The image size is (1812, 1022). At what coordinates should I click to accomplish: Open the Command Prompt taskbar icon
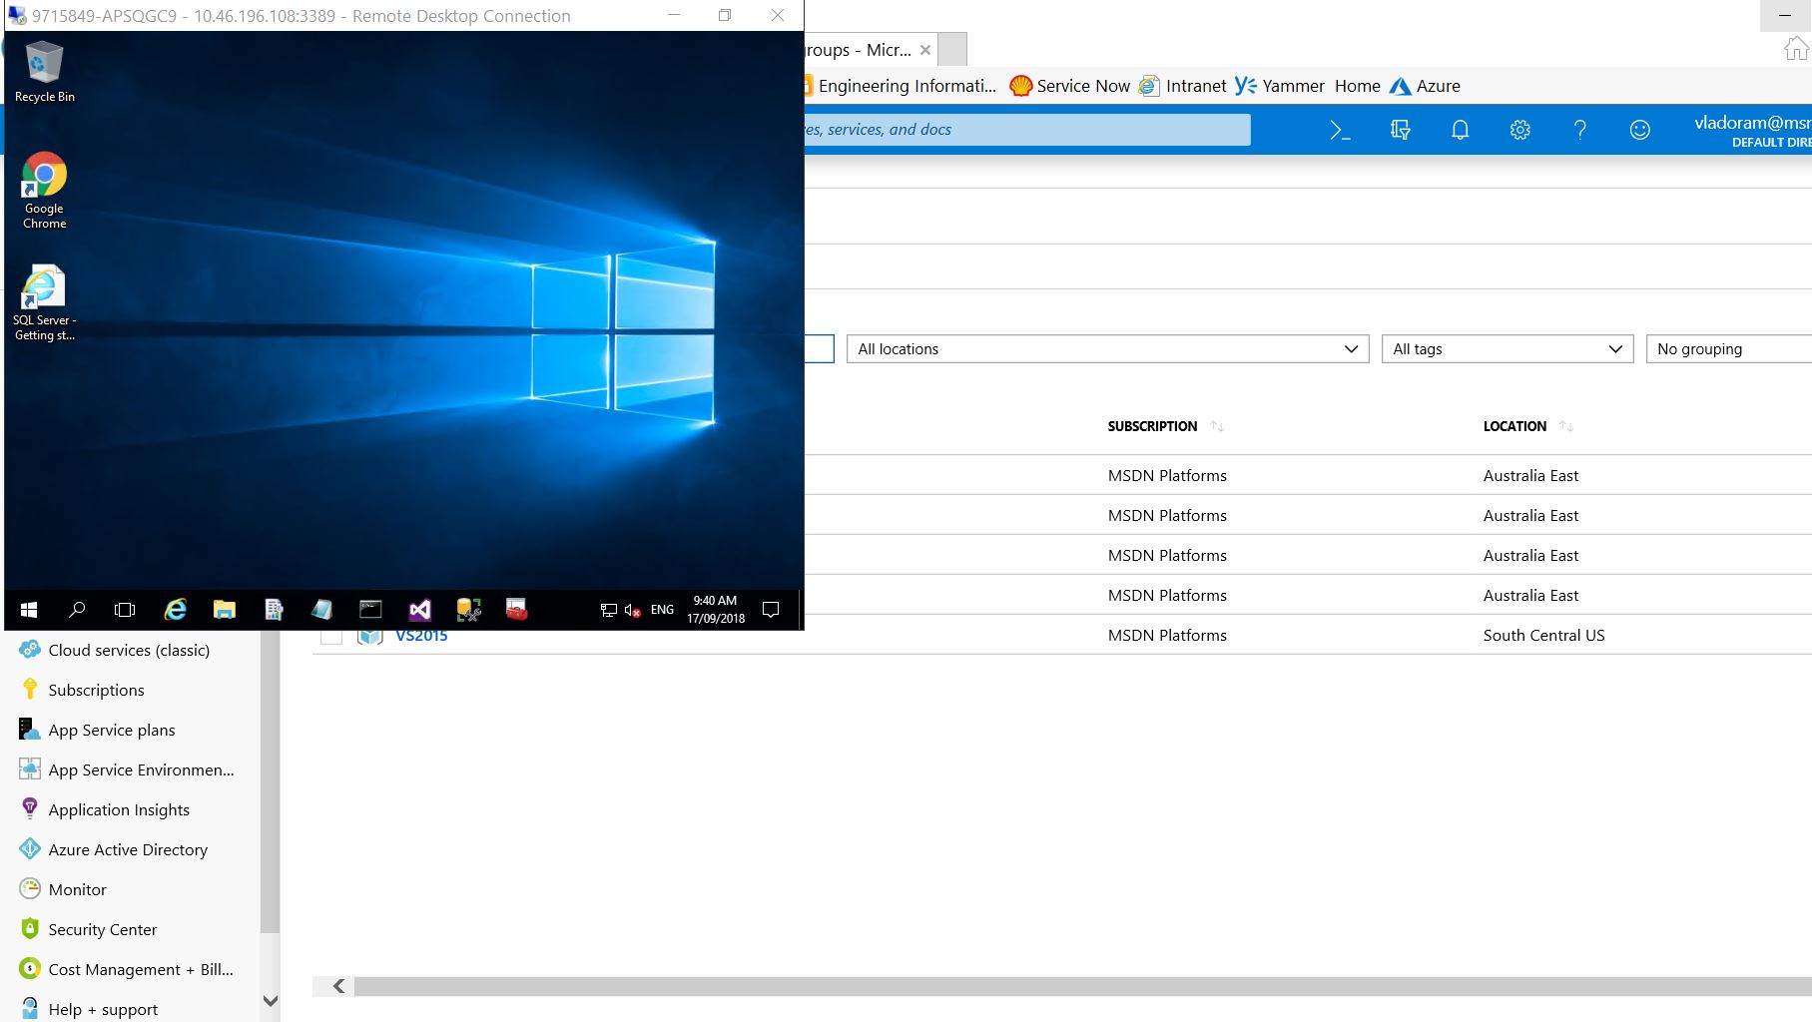(x=370, y=610)
